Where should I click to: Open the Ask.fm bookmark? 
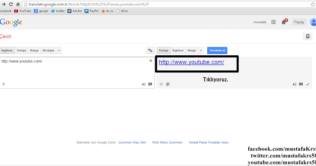(x=75, y=11)
